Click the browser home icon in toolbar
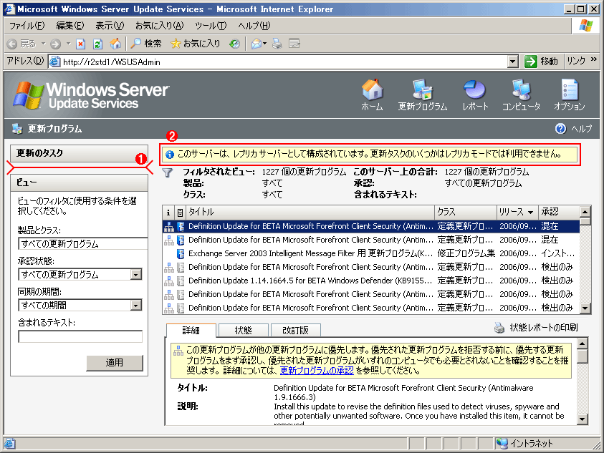Screen dimensions: 604x453 pyautogui.click(x=115, y=44)
